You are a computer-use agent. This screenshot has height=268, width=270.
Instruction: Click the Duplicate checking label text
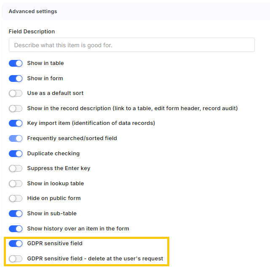[x=53, y=153]
